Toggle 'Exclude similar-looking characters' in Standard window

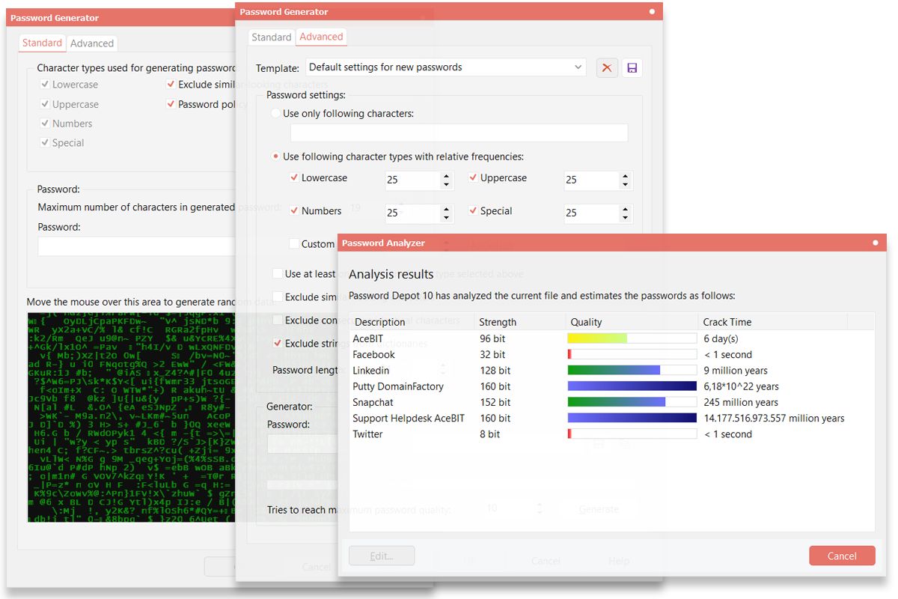171,85
